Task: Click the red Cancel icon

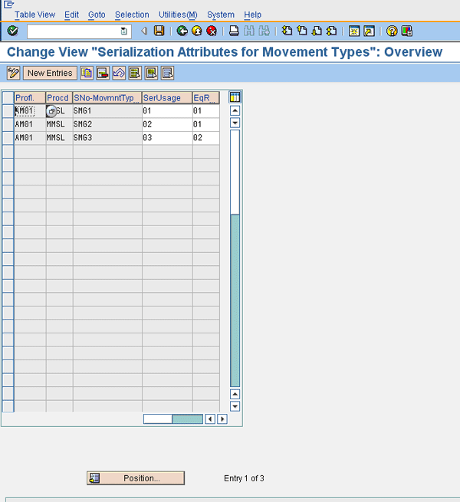Action: pos(212,31)
